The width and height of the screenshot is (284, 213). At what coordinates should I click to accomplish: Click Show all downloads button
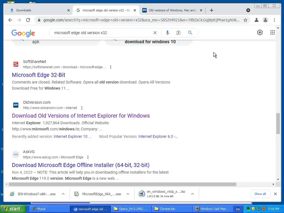click(x=260, y=194)
